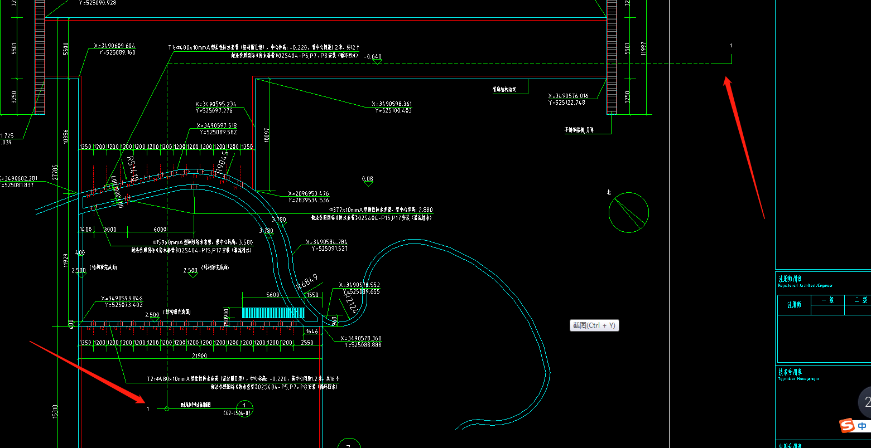Click the Sogou input method S icon

point(848,426)
